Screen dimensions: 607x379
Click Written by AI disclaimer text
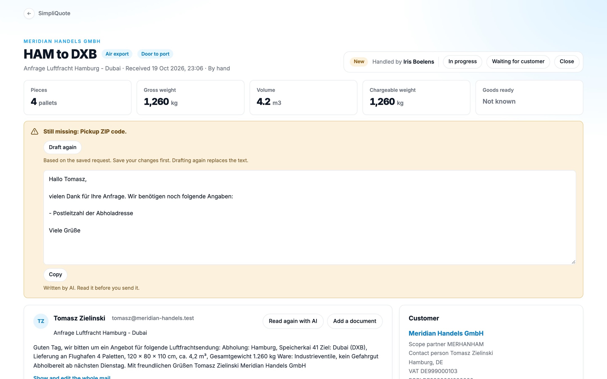coord(91,288)
